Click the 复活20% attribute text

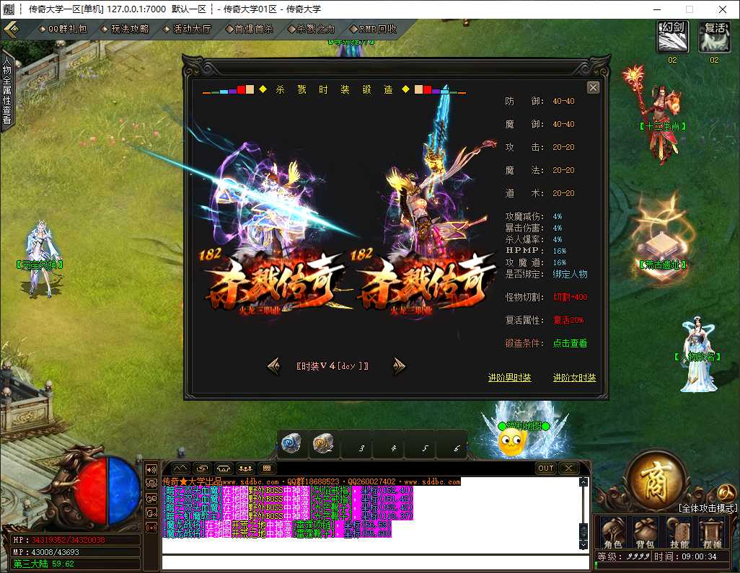coord(568,320)
